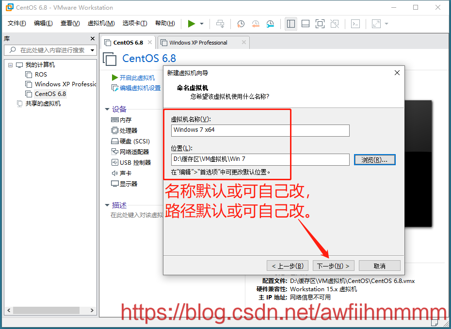Click the 取消 button in the wizard
This screenshot has height=329, width=451.
pyautogui.click(x=379, y=266)
